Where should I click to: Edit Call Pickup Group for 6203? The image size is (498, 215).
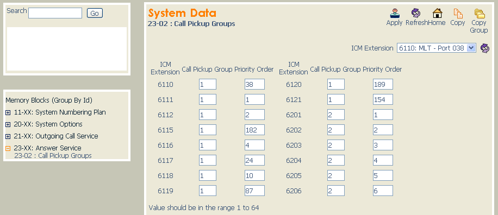336,146
